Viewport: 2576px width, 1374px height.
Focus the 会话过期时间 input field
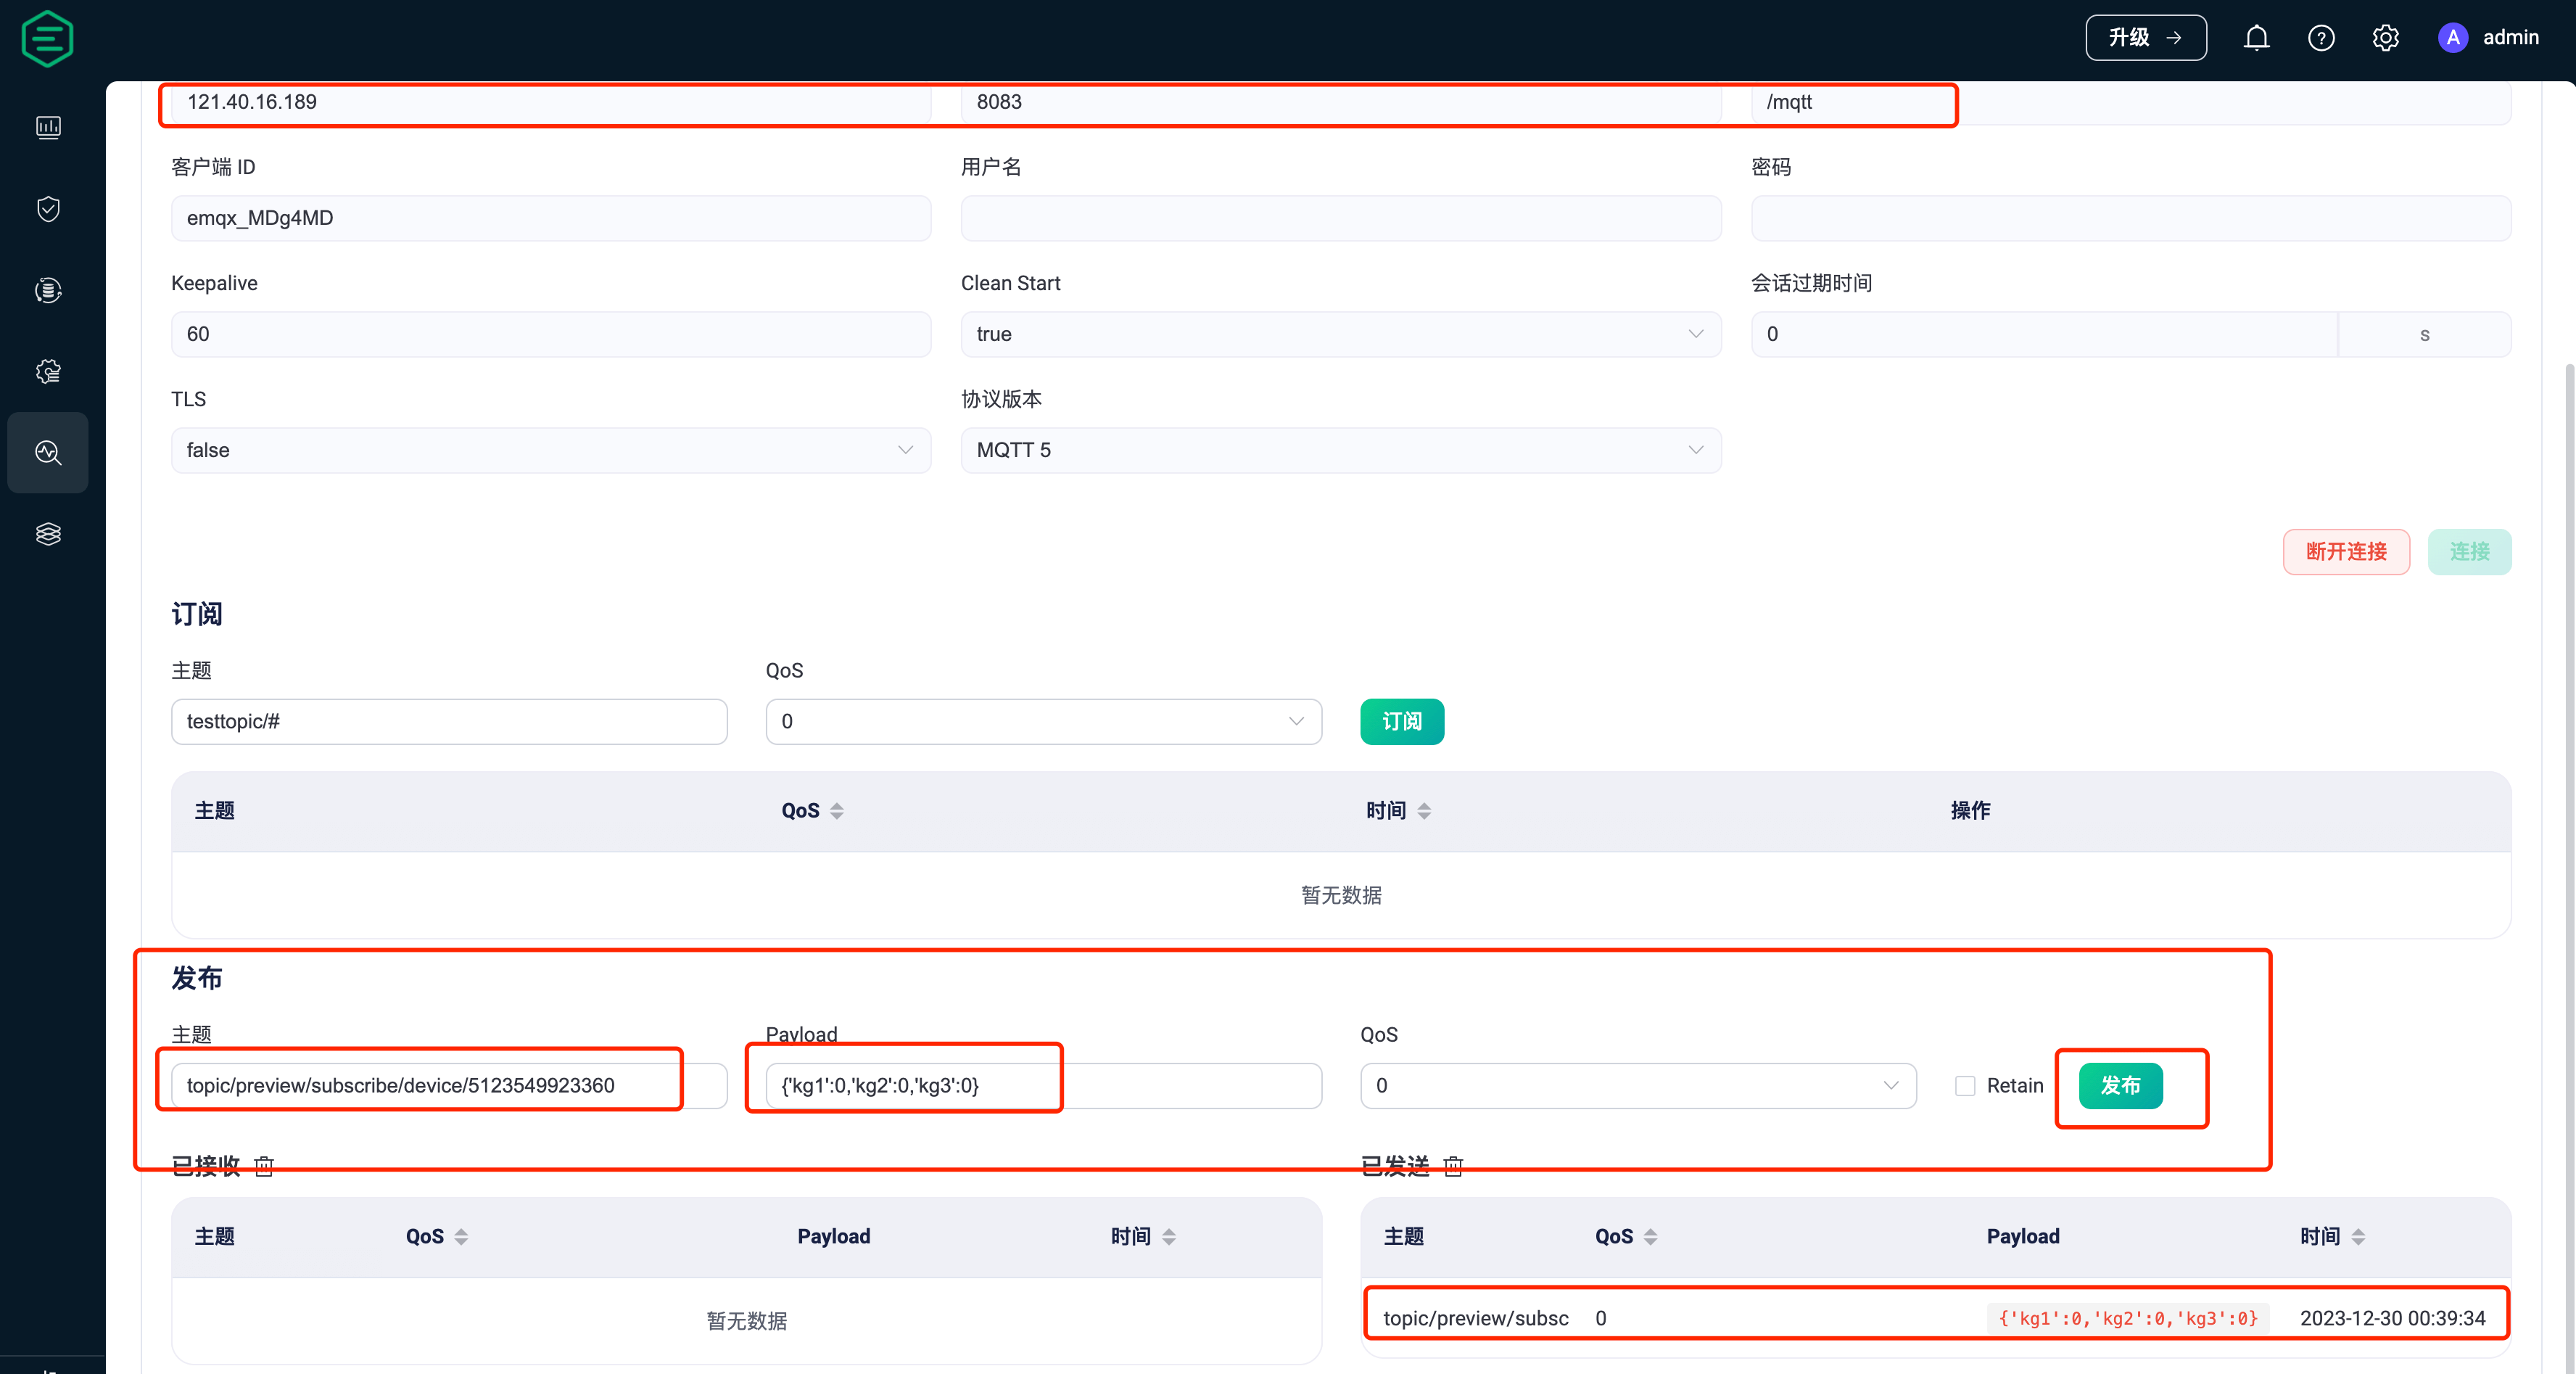coord(2044,334)
